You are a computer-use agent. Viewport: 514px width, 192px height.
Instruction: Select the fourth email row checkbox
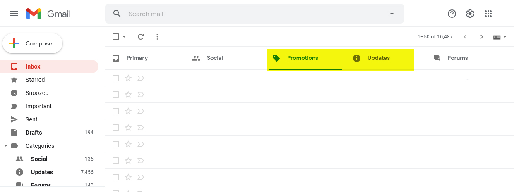[x=116, y=128]
